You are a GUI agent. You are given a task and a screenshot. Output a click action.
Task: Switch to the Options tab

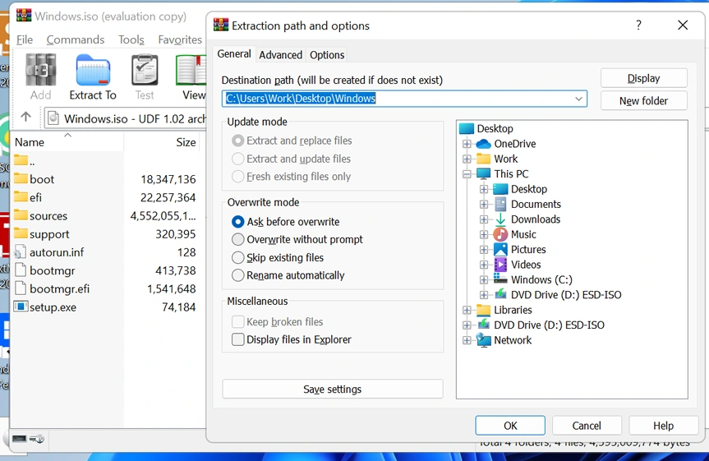(327, 55)
